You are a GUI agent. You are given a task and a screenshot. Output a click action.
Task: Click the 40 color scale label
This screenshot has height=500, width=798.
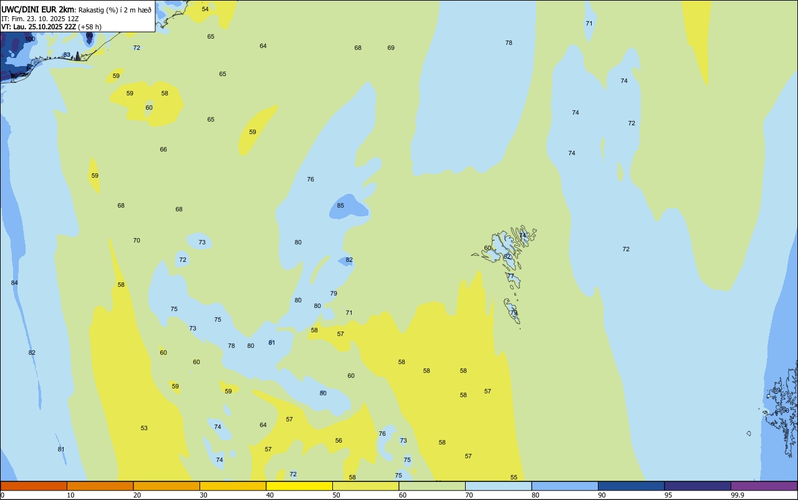[x=270, y=495]
